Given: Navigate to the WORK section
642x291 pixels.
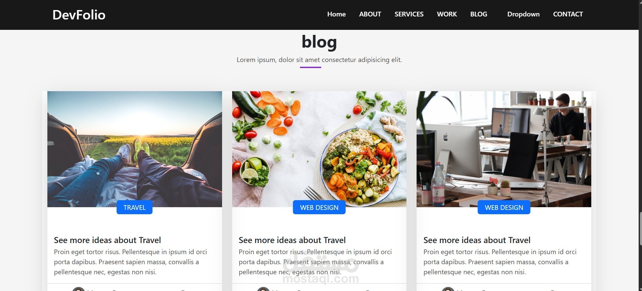Looking at the screenshot, I should [x=447, y=14].
